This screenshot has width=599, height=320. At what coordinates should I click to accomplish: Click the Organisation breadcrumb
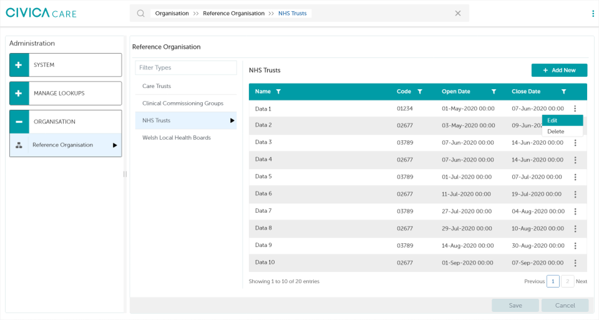coord(172,13)
